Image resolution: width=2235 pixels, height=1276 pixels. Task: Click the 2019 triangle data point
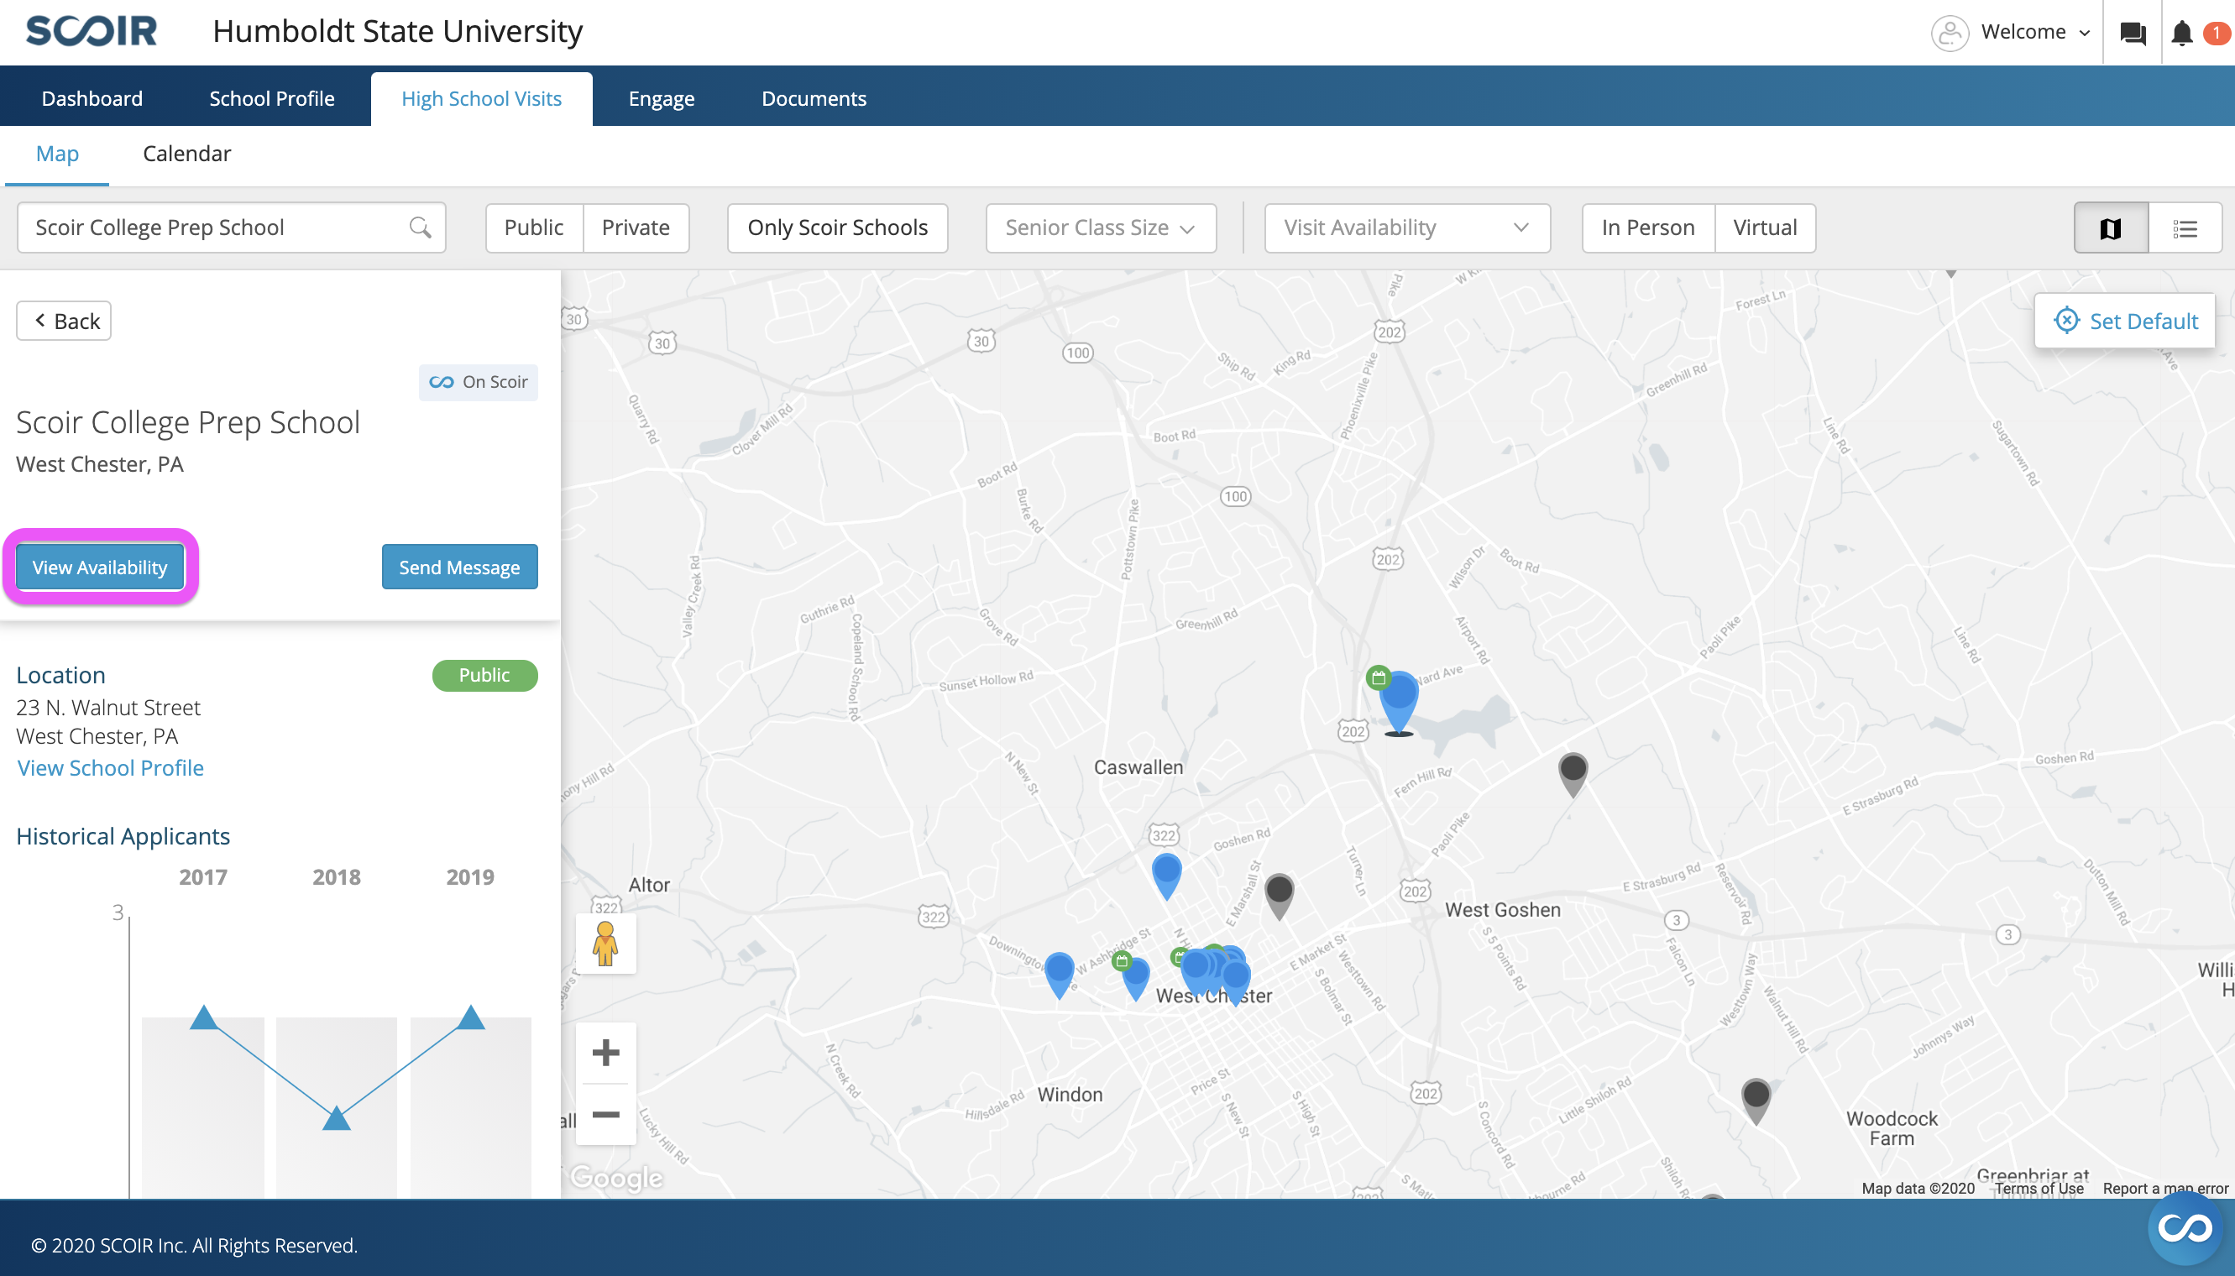[x=471, y=1017]
